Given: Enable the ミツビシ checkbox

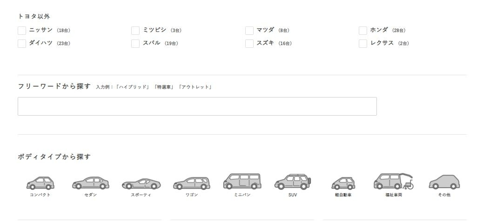Looking at the screenshot, I should pyautogui.click(x=135, y=31).
